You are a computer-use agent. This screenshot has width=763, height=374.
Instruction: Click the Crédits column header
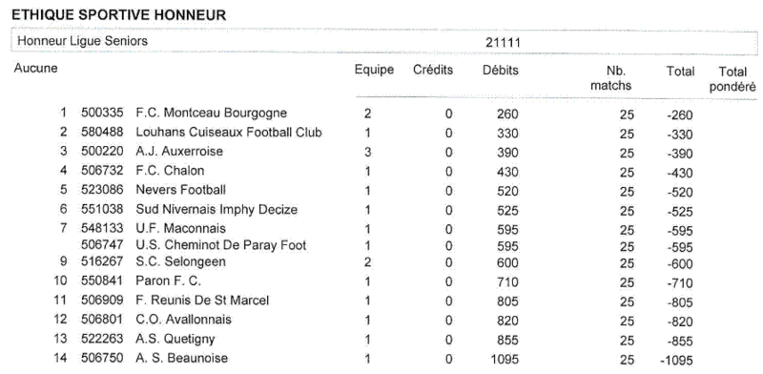click(x=433, y=70)
